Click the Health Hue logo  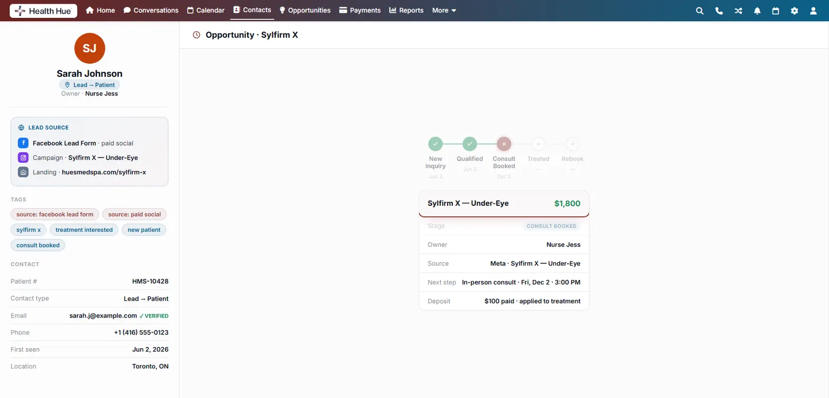[x=44, y=11]
